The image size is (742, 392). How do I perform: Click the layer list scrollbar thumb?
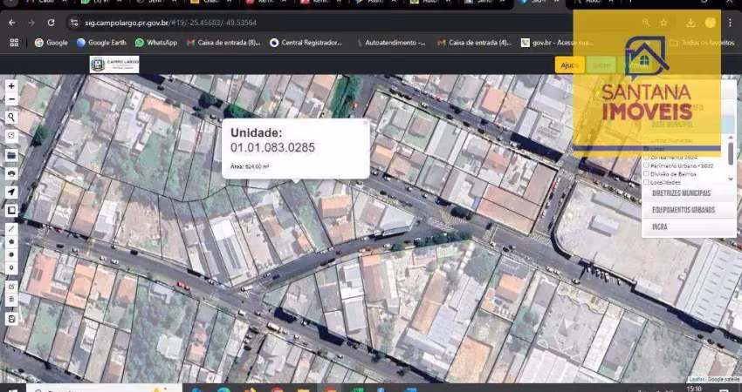(732, 154)
